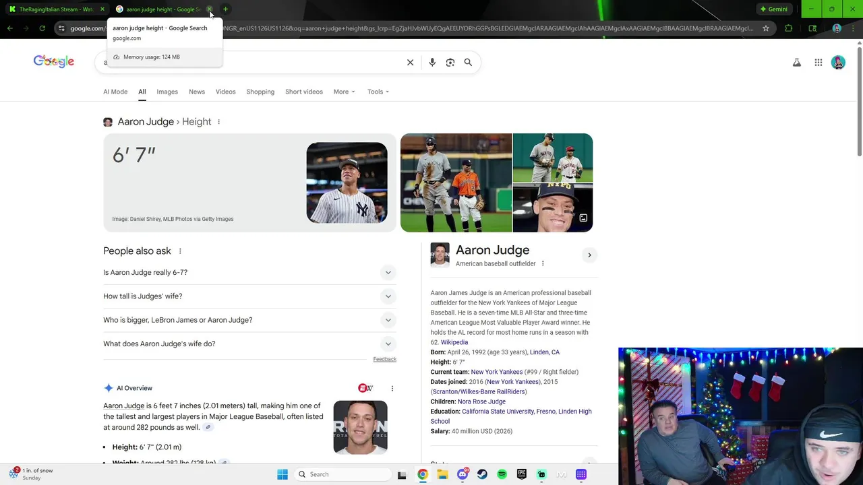Open options next to People also ask
Image resolution: width=863 pixels, height=485 pixels.
click(x=180, y=251)
